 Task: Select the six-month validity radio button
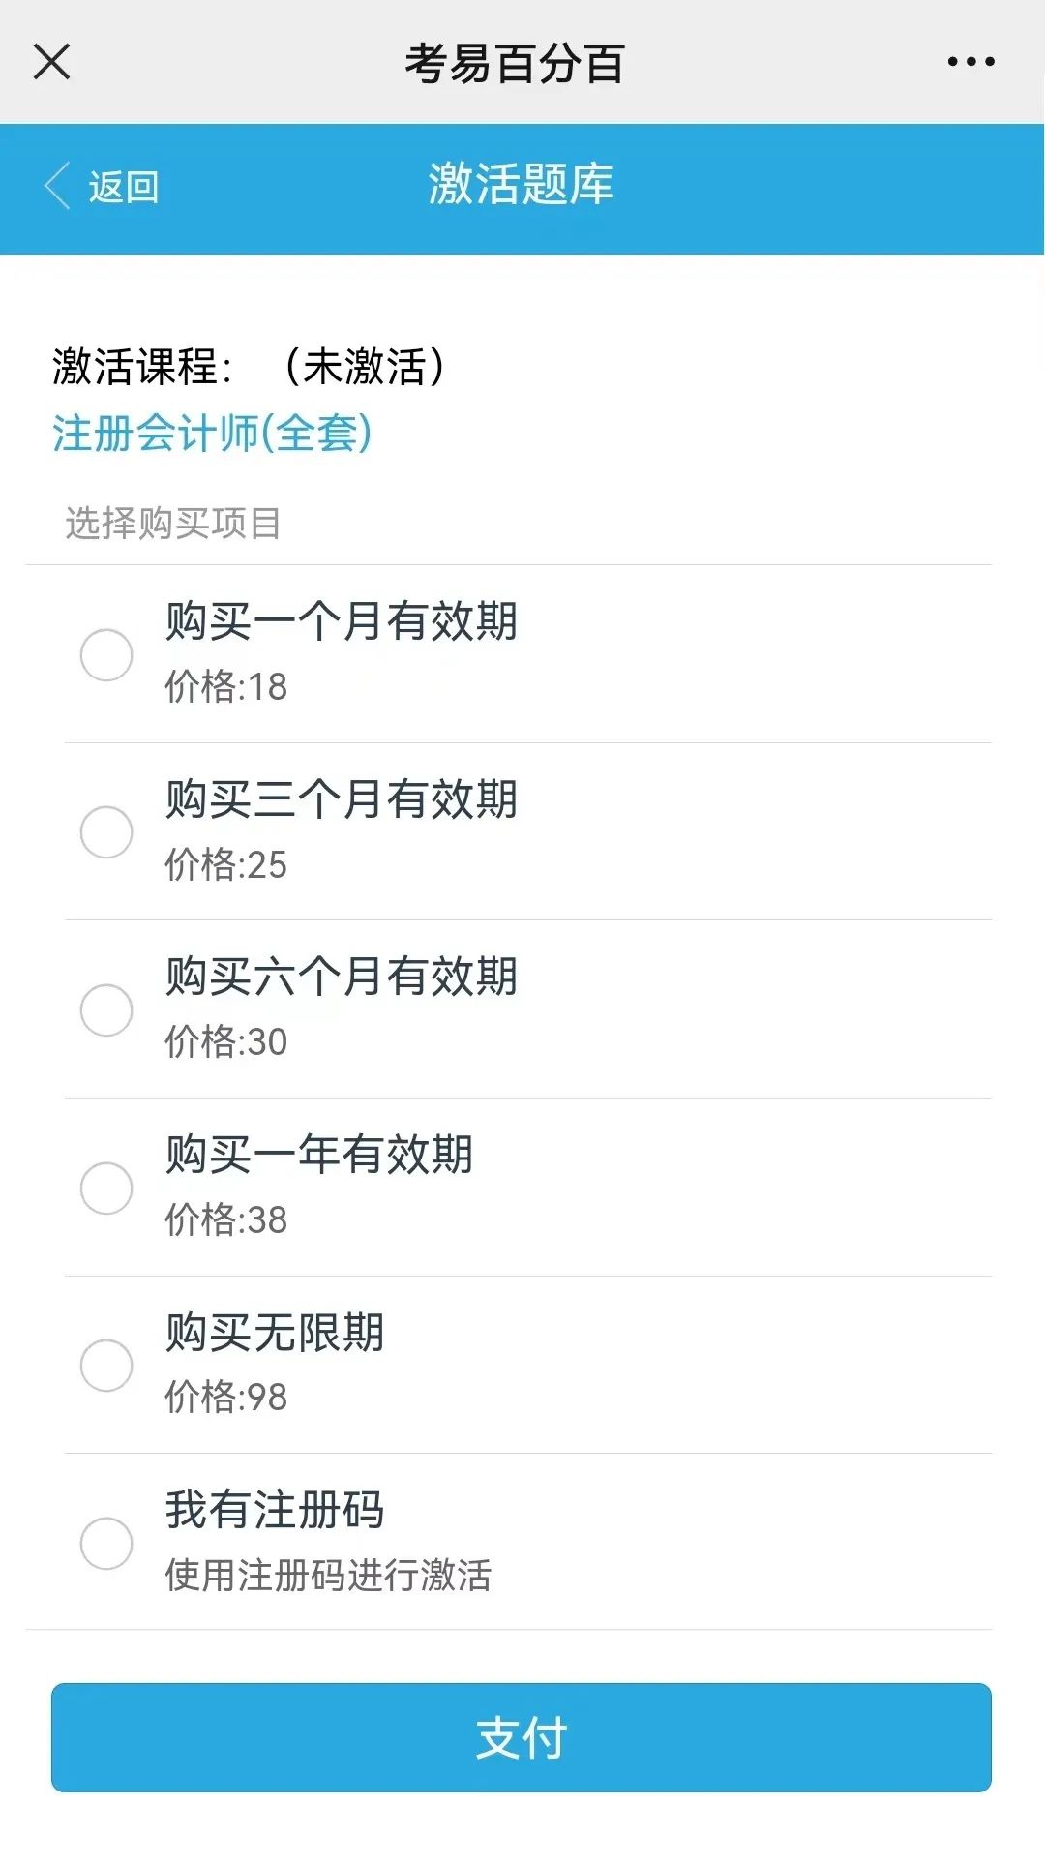(106, 1010)
